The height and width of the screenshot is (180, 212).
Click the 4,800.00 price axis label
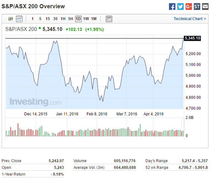coord(193,97)
